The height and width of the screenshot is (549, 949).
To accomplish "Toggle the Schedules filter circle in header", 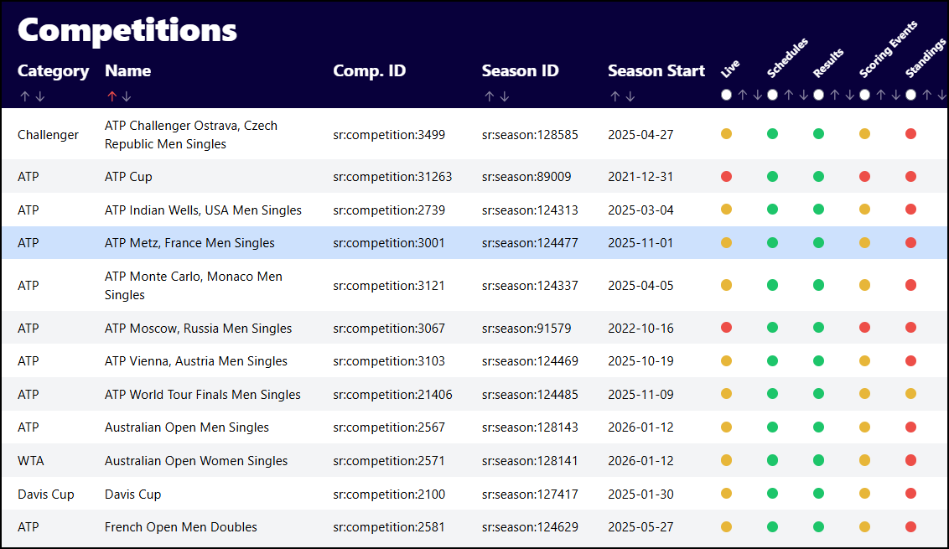I will click(772, 95).
